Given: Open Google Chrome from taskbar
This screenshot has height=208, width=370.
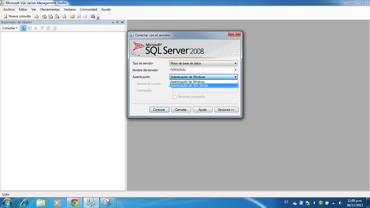Looking at the screenshot, I should point(74,203).
